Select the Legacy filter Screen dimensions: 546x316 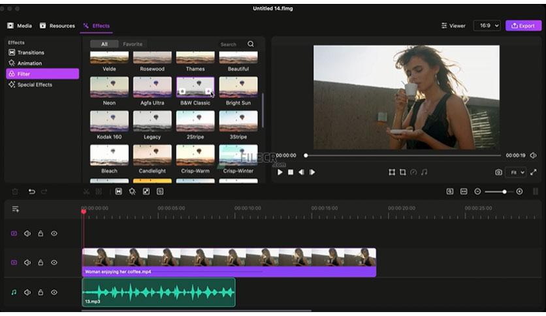point(152,121)
